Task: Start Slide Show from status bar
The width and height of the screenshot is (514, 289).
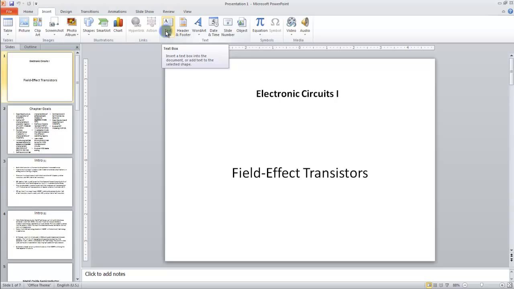Action: (447, 285)
